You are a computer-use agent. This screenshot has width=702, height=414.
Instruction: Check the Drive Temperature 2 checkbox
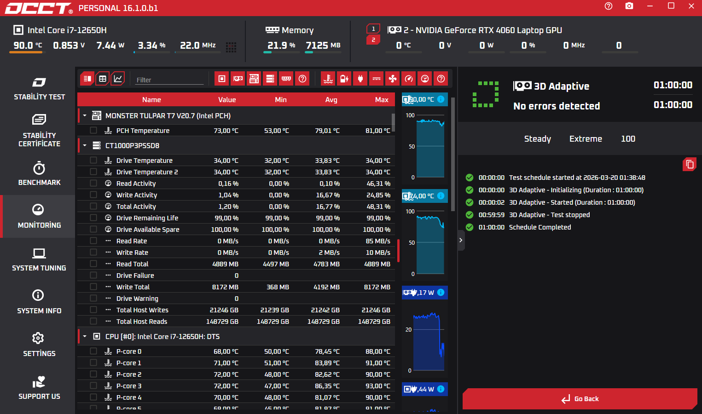pos(93,172)
